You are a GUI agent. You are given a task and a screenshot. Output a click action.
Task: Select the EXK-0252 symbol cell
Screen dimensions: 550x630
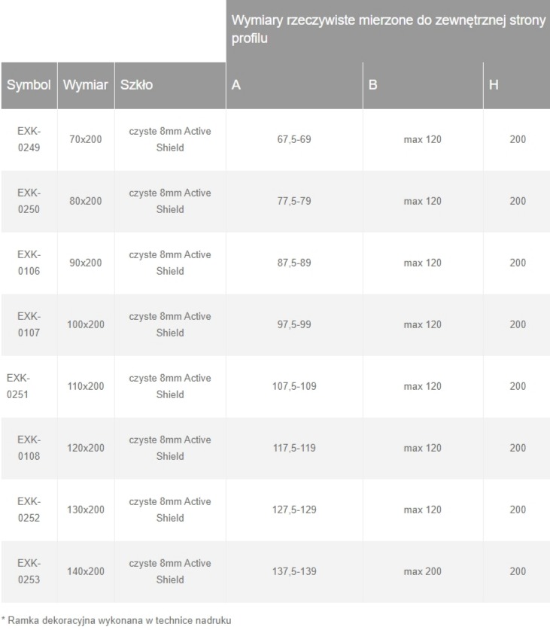pos(29,510)
